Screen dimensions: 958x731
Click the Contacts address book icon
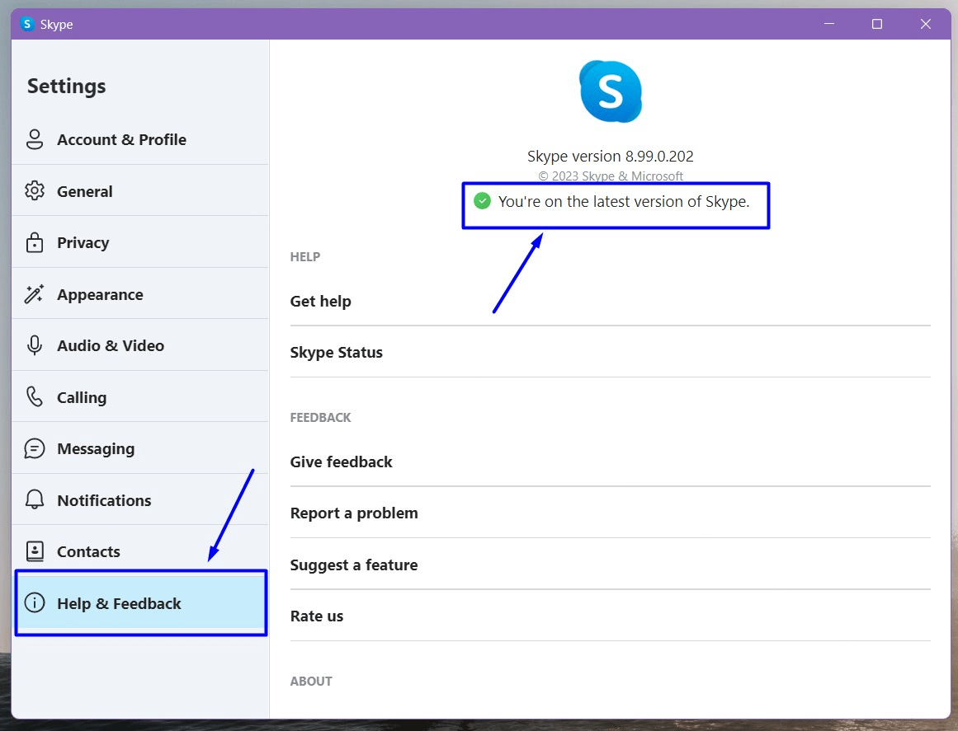(x=35, y=551)
